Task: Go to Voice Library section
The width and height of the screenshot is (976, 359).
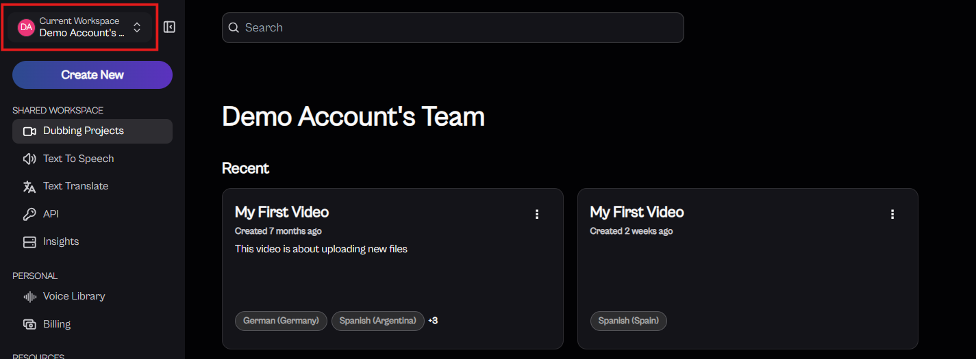Action: click(x=74, y=296)
